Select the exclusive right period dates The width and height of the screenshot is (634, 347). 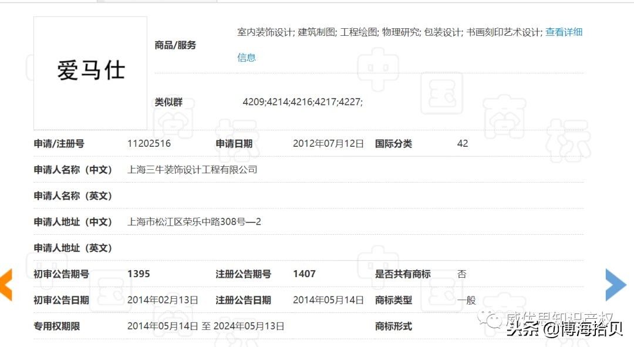pos(206,326)
